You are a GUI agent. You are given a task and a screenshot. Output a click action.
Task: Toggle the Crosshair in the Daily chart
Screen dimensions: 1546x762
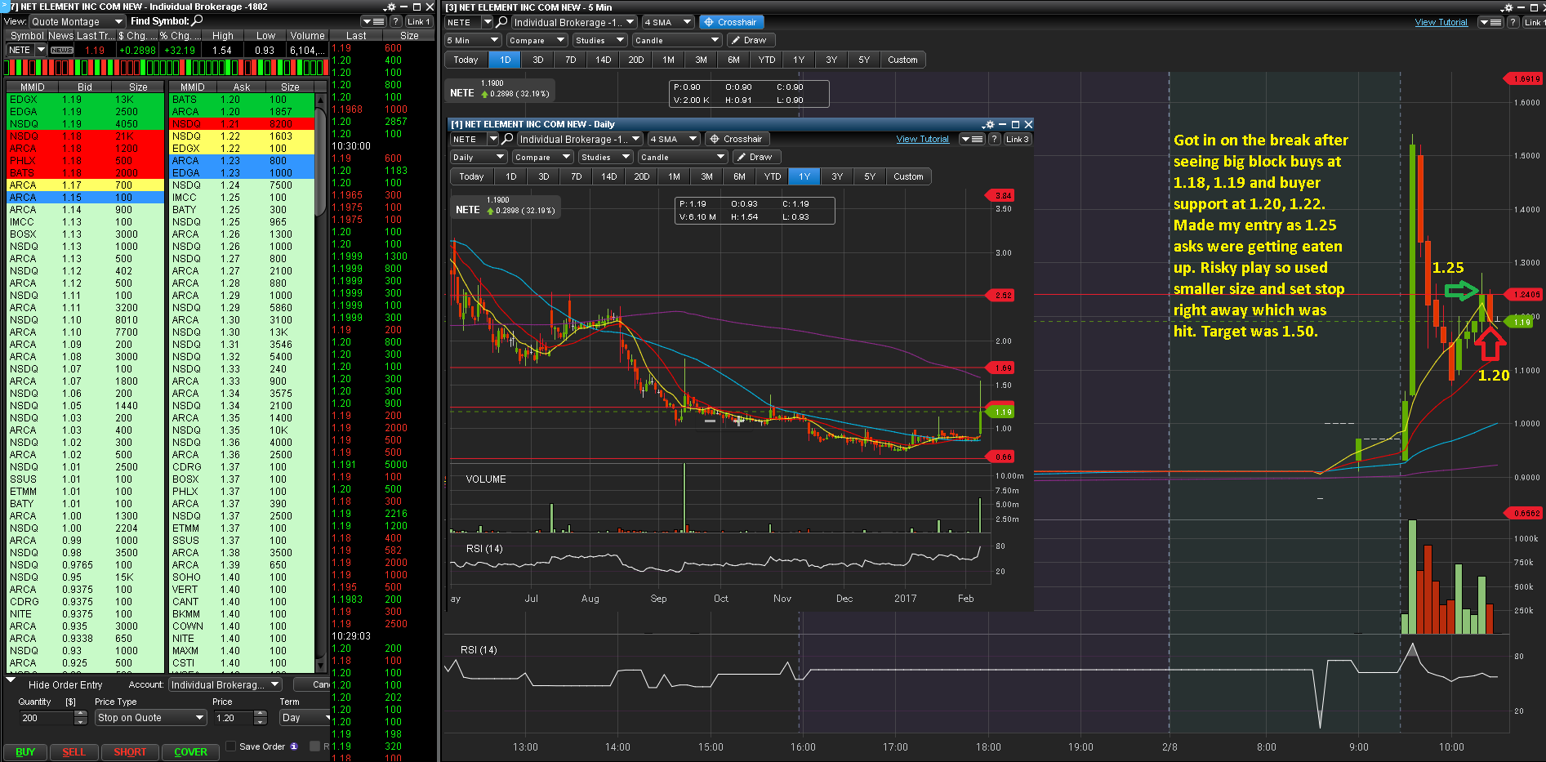(x=736, y=139)
